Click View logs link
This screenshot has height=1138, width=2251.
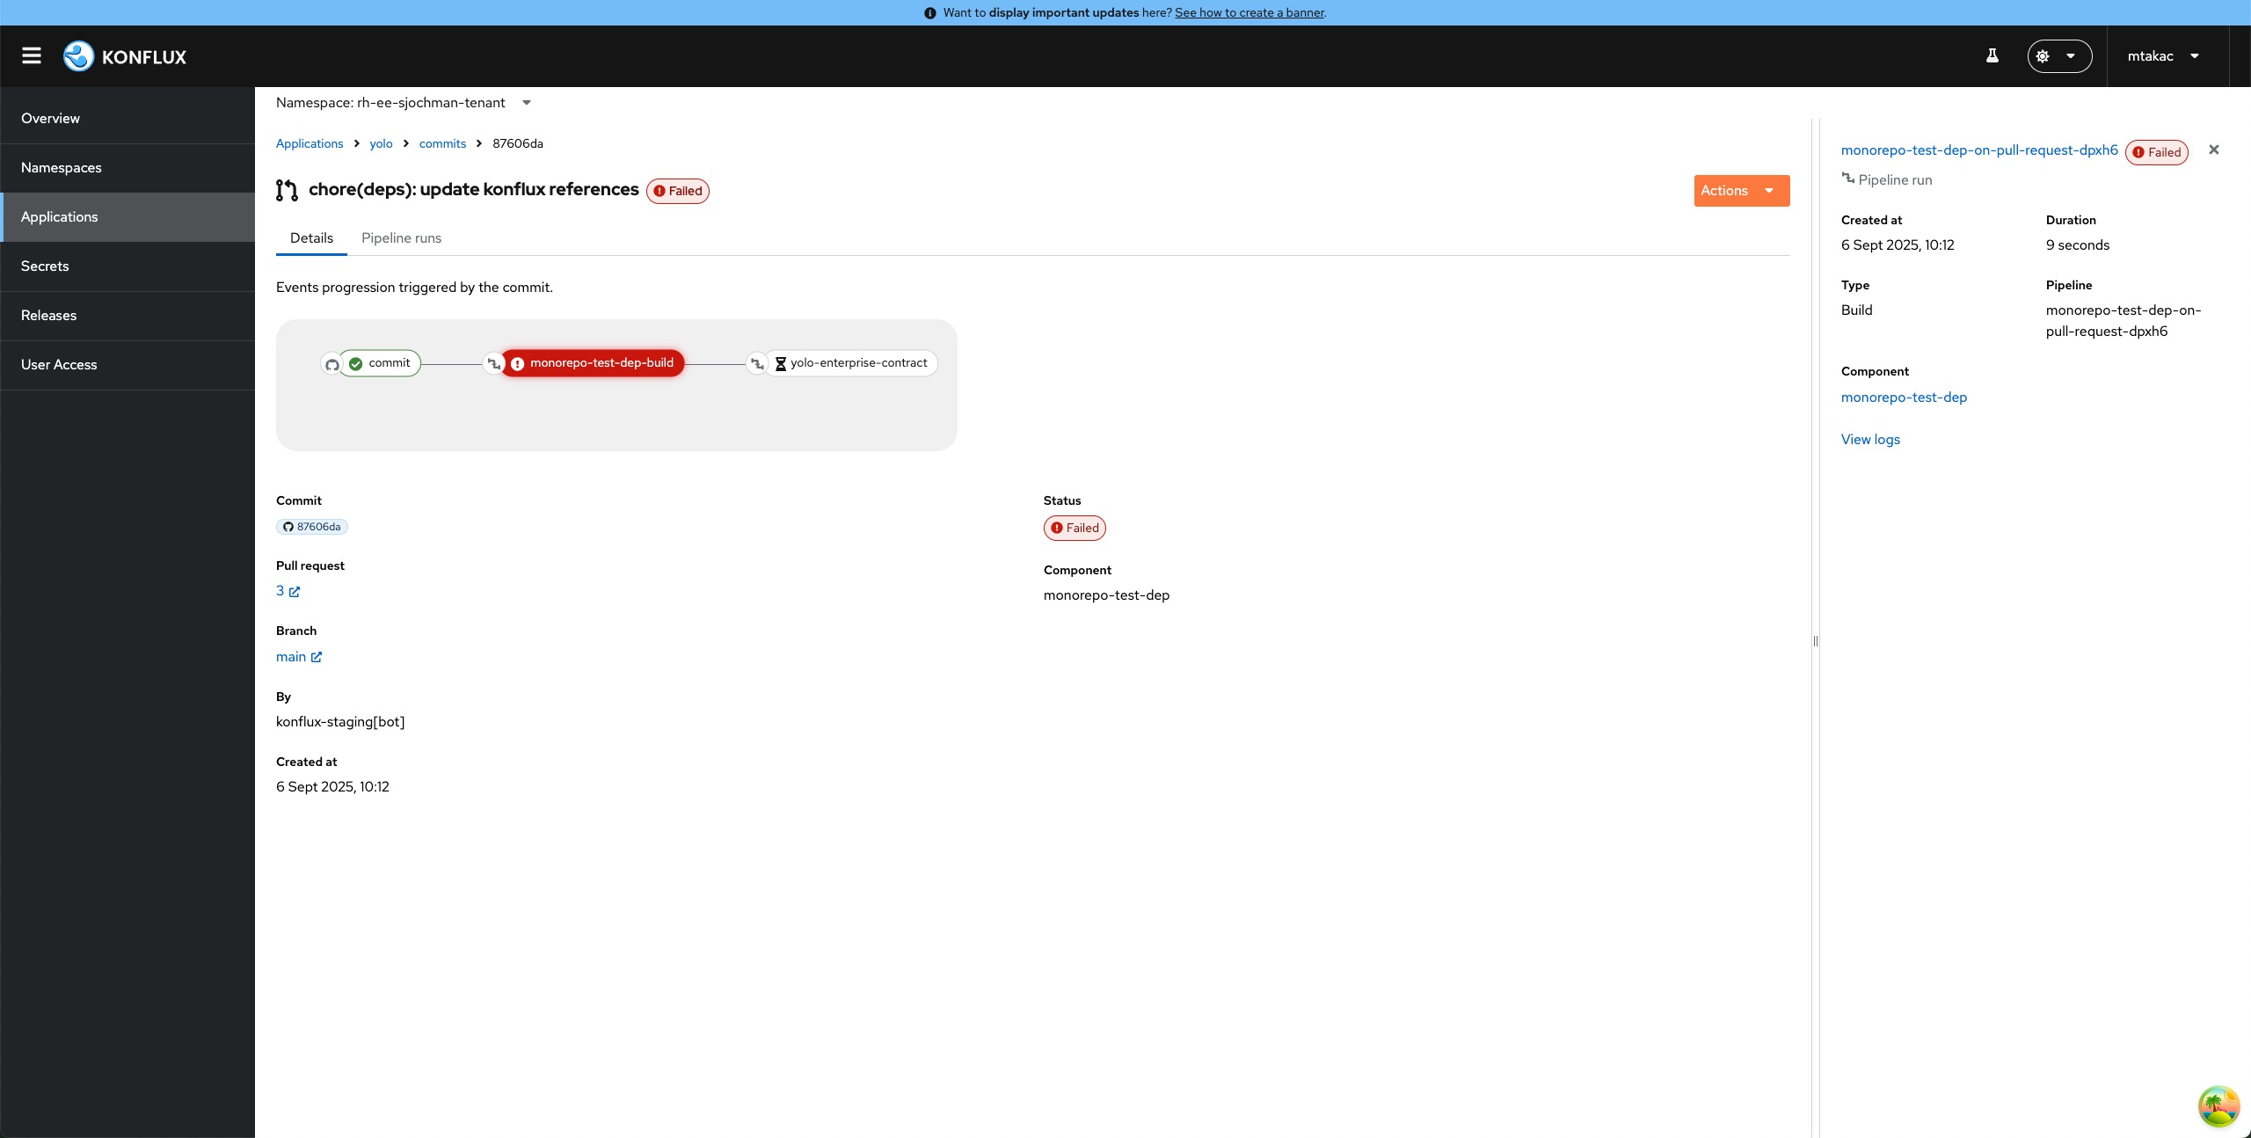[x=1870, y=440]
